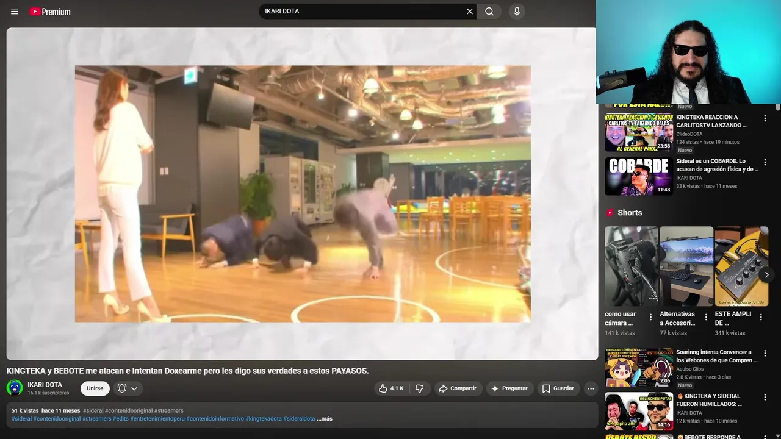Open options for 'como usar cámara' short

click(650, 317)
